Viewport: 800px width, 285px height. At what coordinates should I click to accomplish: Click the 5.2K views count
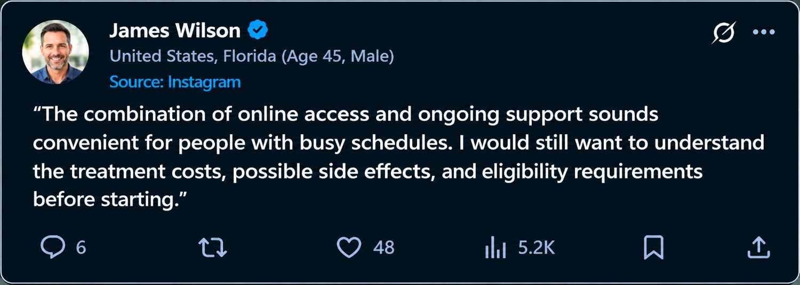537,248
